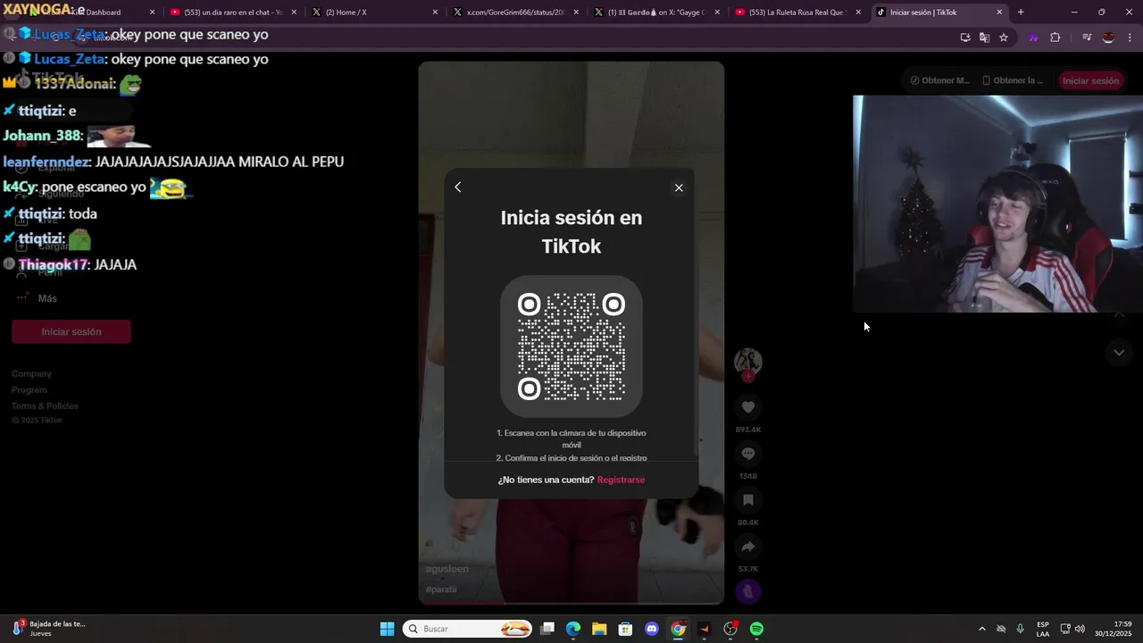Open the video creator's profile avatar
The width and height of the screenshot is (1143, 643).
[748, 361]
